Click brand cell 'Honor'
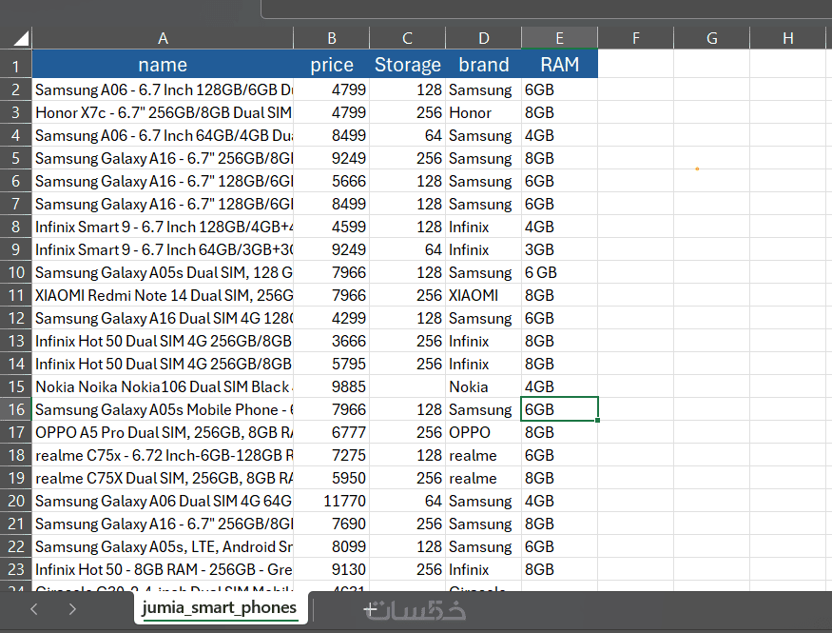The image size is (832, 633). (x=483, y=112)
